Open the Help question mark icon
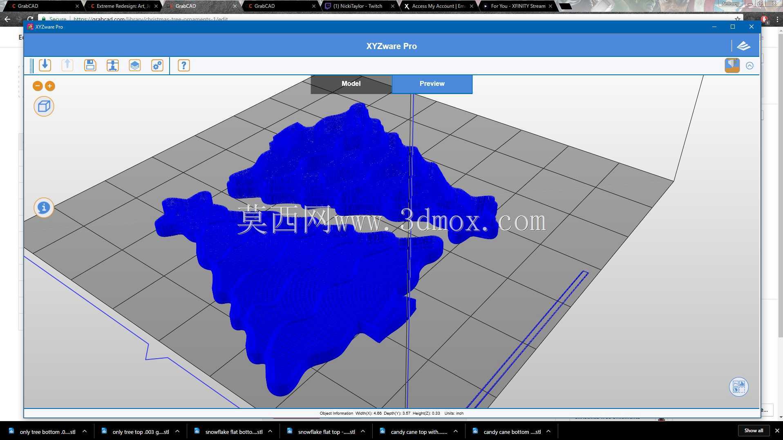This screenshot has height=440, width=783. [x=184, y=65]
